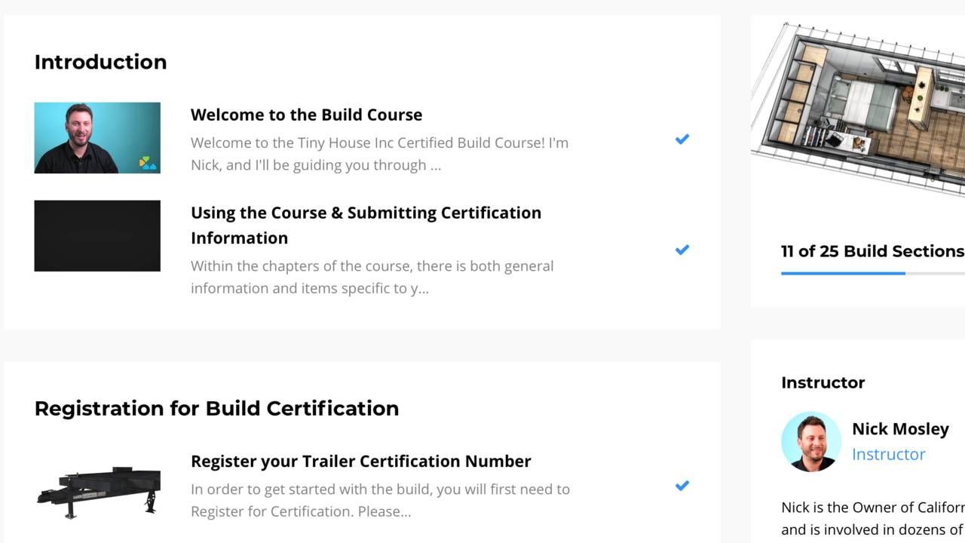Click the Welcome lesson description text
The width and height of the screenshot is (965, 543).
[379, 154]
